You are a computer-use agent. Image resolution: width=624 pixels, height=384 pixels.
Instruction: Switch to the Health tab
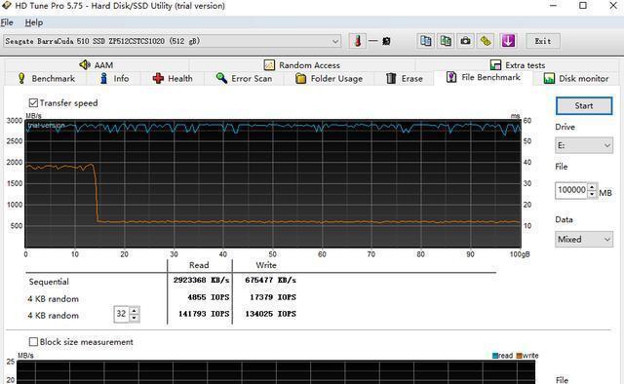pyautogui.click(x=173, y=78)
